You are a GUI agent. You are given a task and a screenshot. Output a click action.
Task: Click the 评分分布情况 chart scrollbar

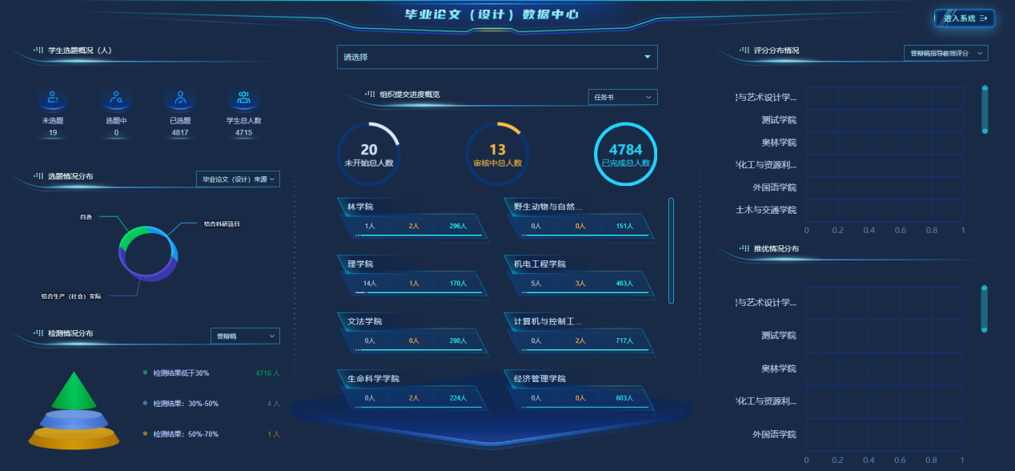pos(985,110)
